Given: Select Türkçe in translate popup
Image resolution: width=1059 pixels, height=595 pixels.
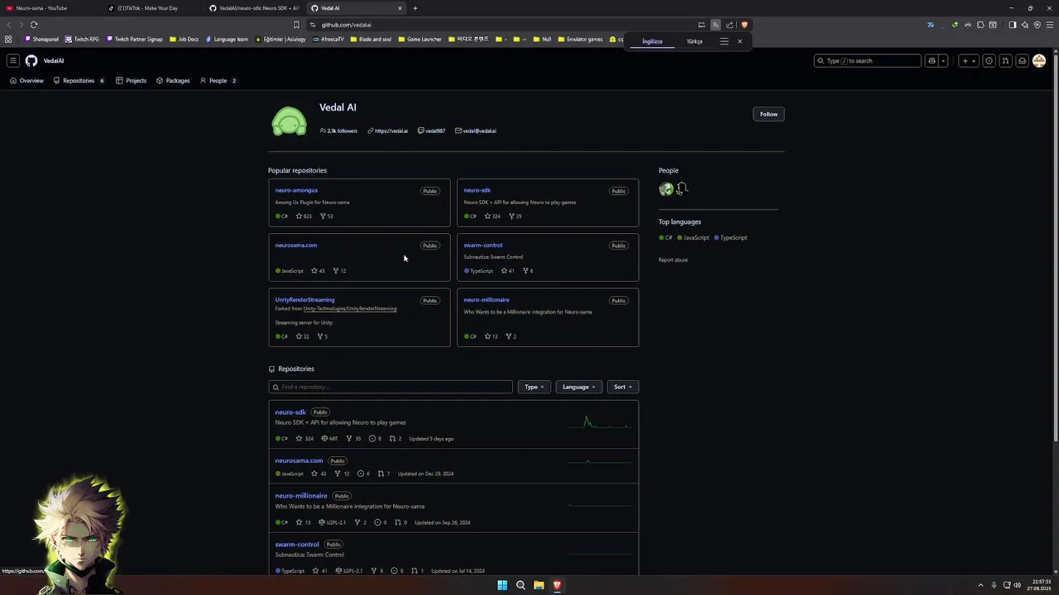Looking at the screenshot, I should 694,41.
